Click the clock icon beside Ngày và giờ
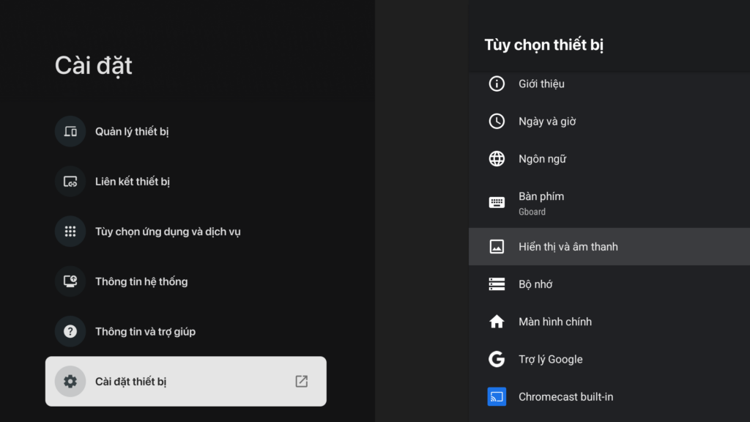Image resolution: width=750 pixels, height=422 pixels. click(497, 121)
